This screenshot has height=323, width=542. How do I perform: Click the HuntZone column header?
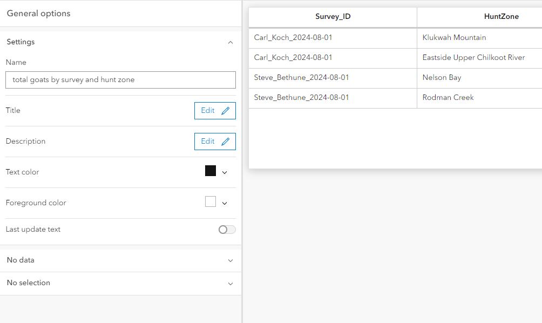click(x=501, y=17)
